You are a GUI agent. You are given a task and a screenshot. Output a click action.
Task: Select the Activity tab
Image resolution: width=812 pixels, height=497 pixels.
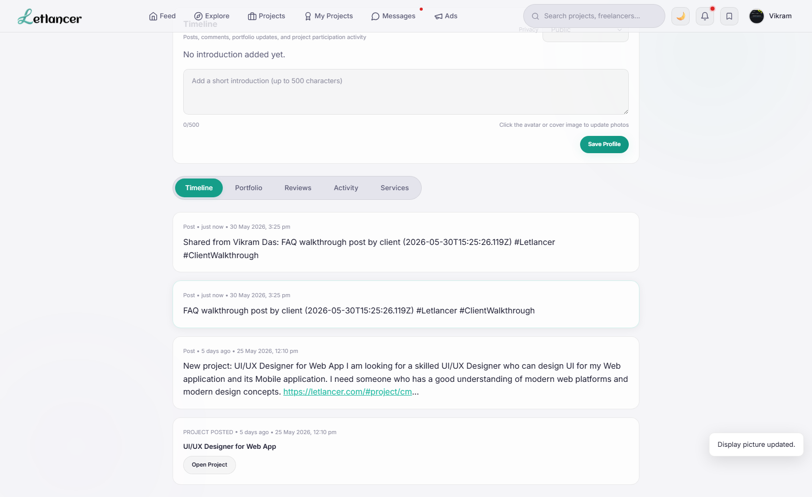[x=346, y=188]
